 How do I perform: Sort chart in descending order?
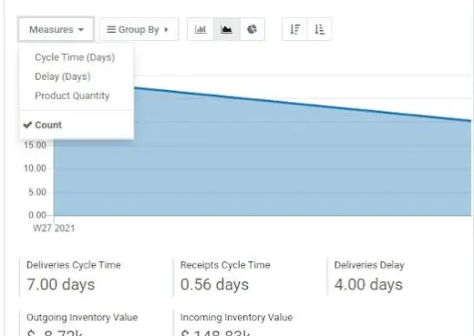coord(294,29)
